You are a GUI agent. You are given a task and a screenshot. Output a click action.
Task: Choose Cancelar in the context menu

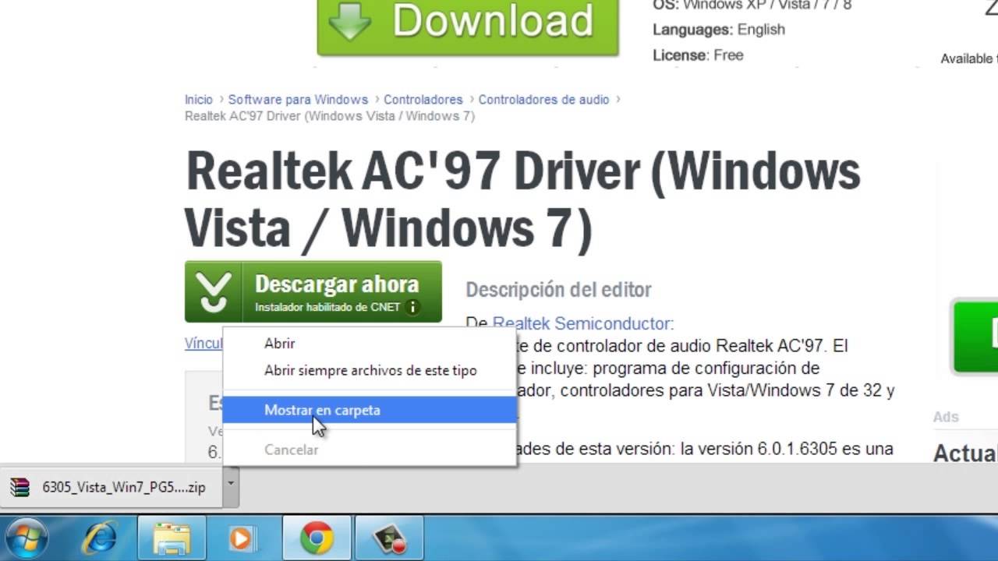[x=291, y=450]
